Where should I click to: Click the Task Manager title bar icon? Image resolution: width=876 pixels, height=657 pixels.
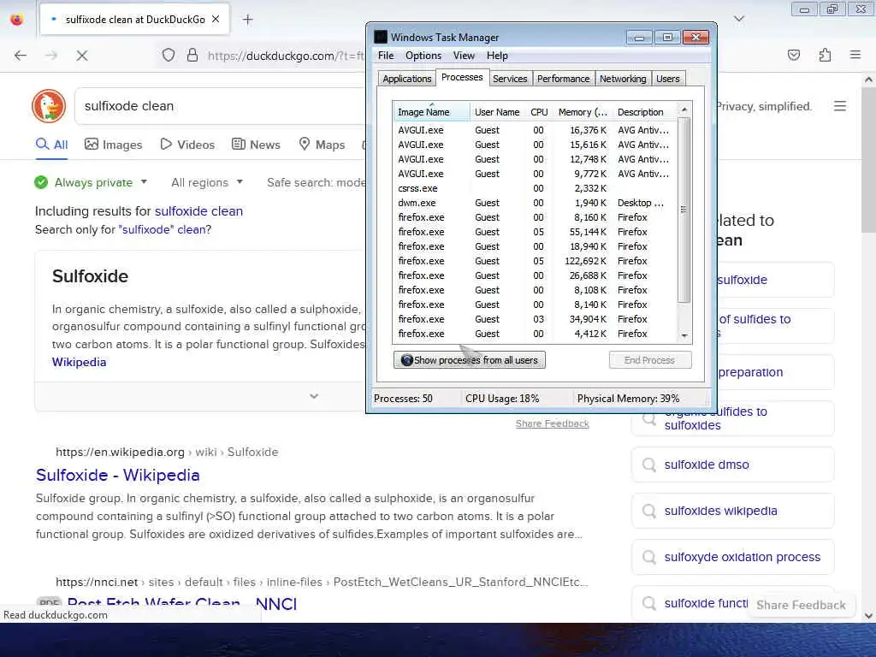click(381, 37)
